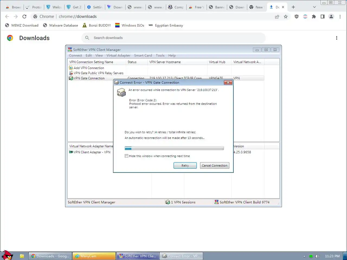The height and width of the screenshot is (260, 347).
Task: Click the shield extension icon in toolbar
Action: pyautogui.click(x=297, y=17)
